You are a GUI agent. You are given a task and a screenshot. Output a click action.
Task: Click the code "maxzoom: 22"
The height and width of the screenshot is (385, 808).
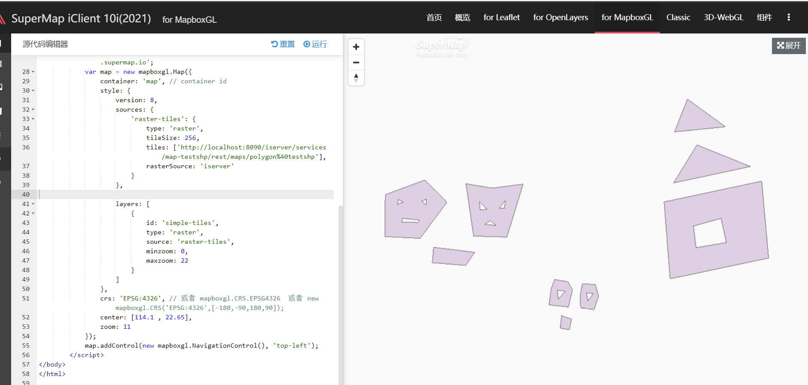167,261
